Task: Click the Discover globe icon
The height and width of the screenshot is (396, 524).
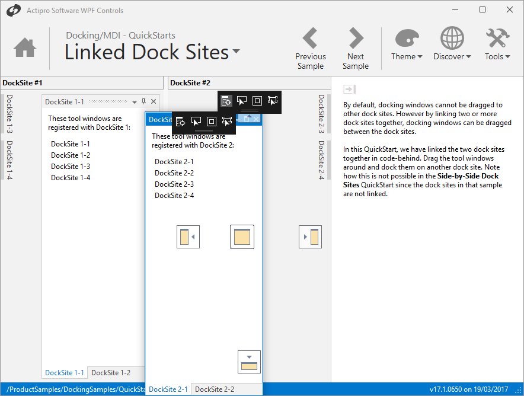Action: [452, 40]
